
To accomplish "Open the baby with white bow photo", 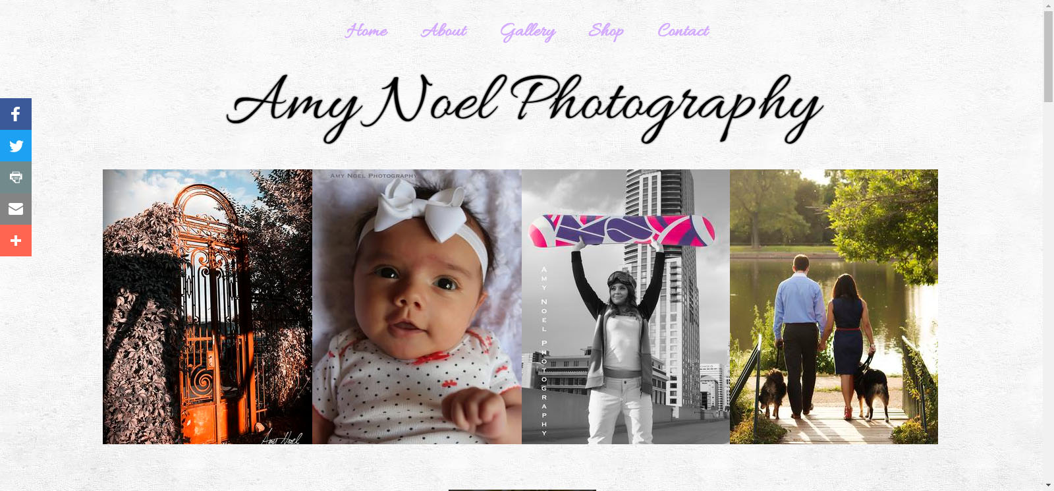I will pyautogui.click(x=417, y=306).
